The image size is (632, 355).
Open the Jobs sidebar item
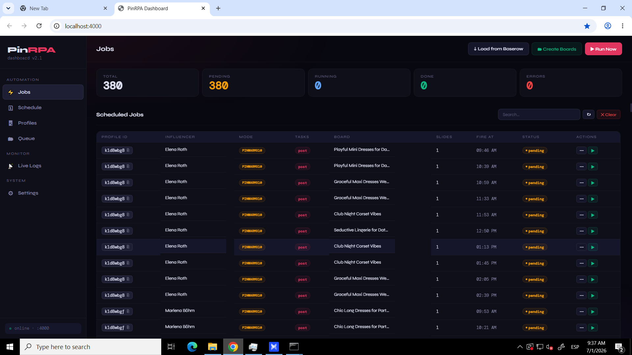[43, 92]
